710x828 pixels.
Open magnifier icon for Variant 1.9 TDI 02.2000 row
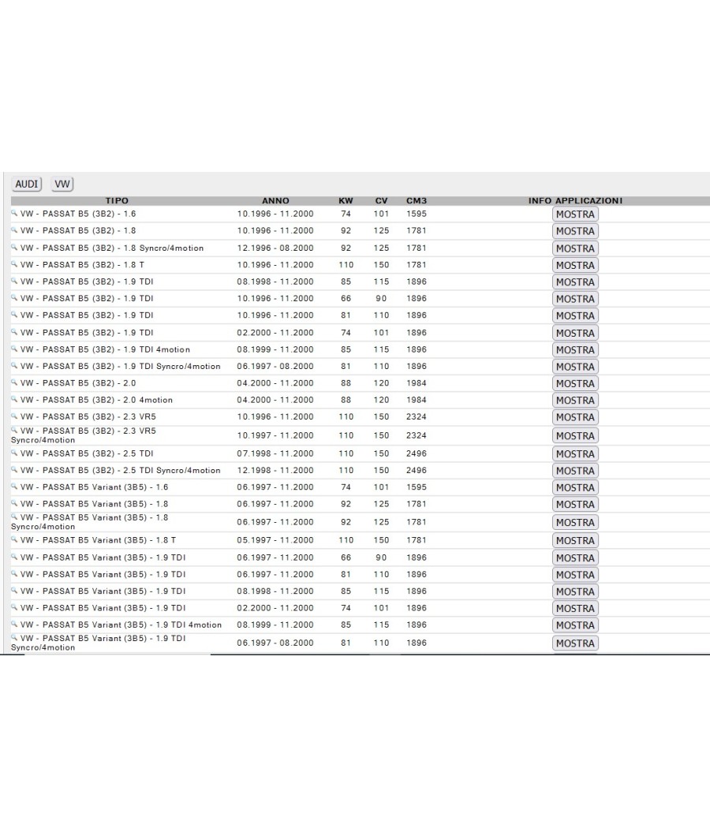pyautogui.click(x=14, y=608)
